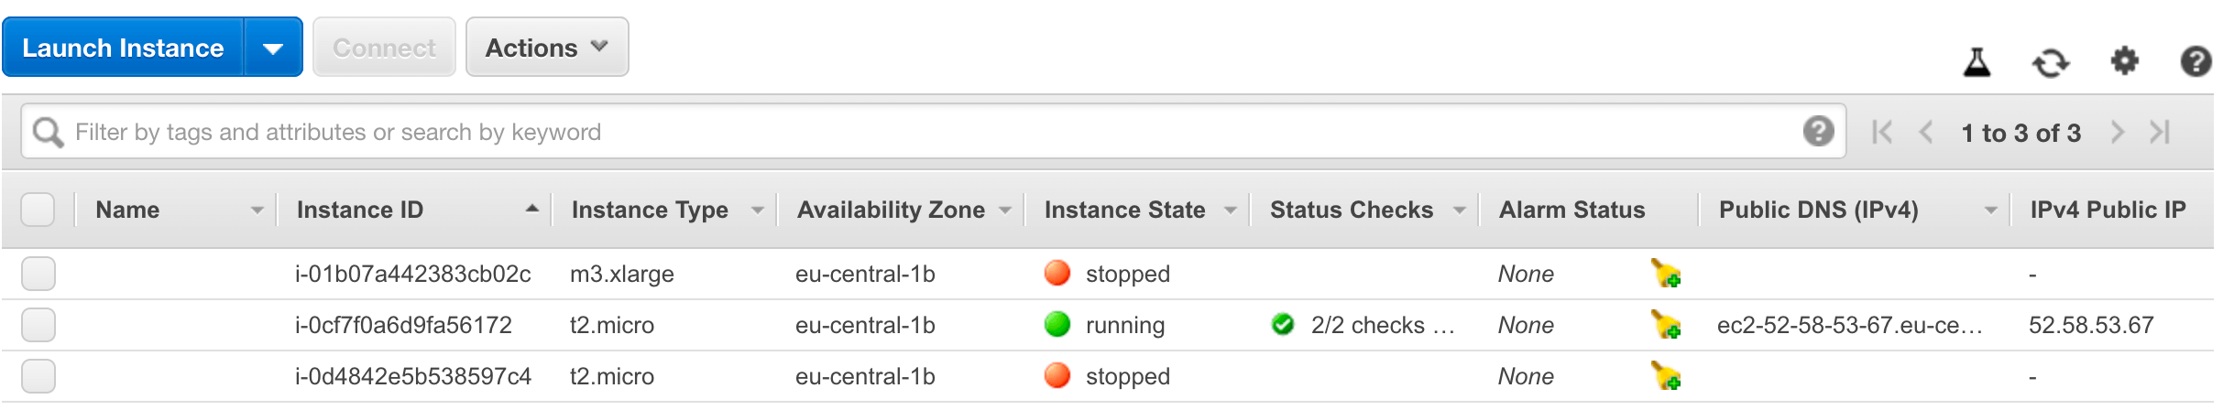Open the settings gear icon
The height and width of the screenshot is (410, 2234).
[2125, 61]
